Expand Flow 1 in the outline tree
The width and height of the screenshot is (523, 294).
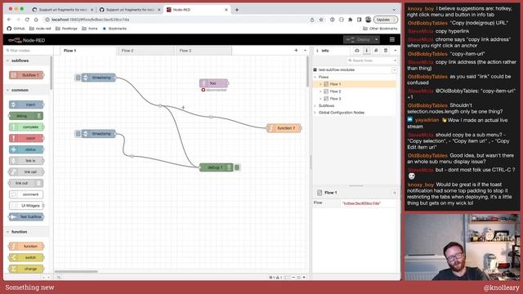pyautogui.click(x=321, y=84)
